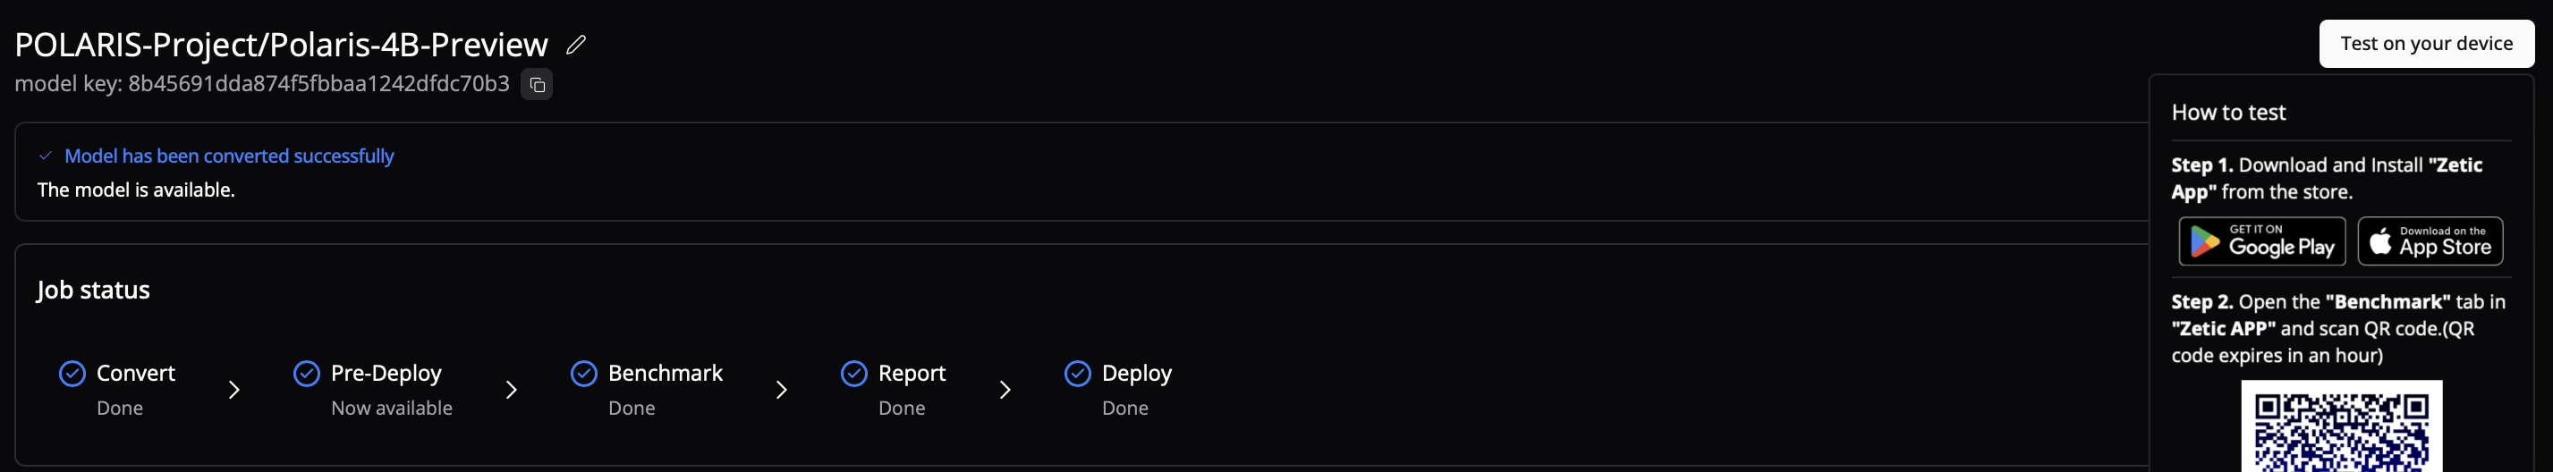Click the Pre-Deploy step checkmark icon
Image resolution: width=2553 pixels, height=472 pixels.
(307, 373)
